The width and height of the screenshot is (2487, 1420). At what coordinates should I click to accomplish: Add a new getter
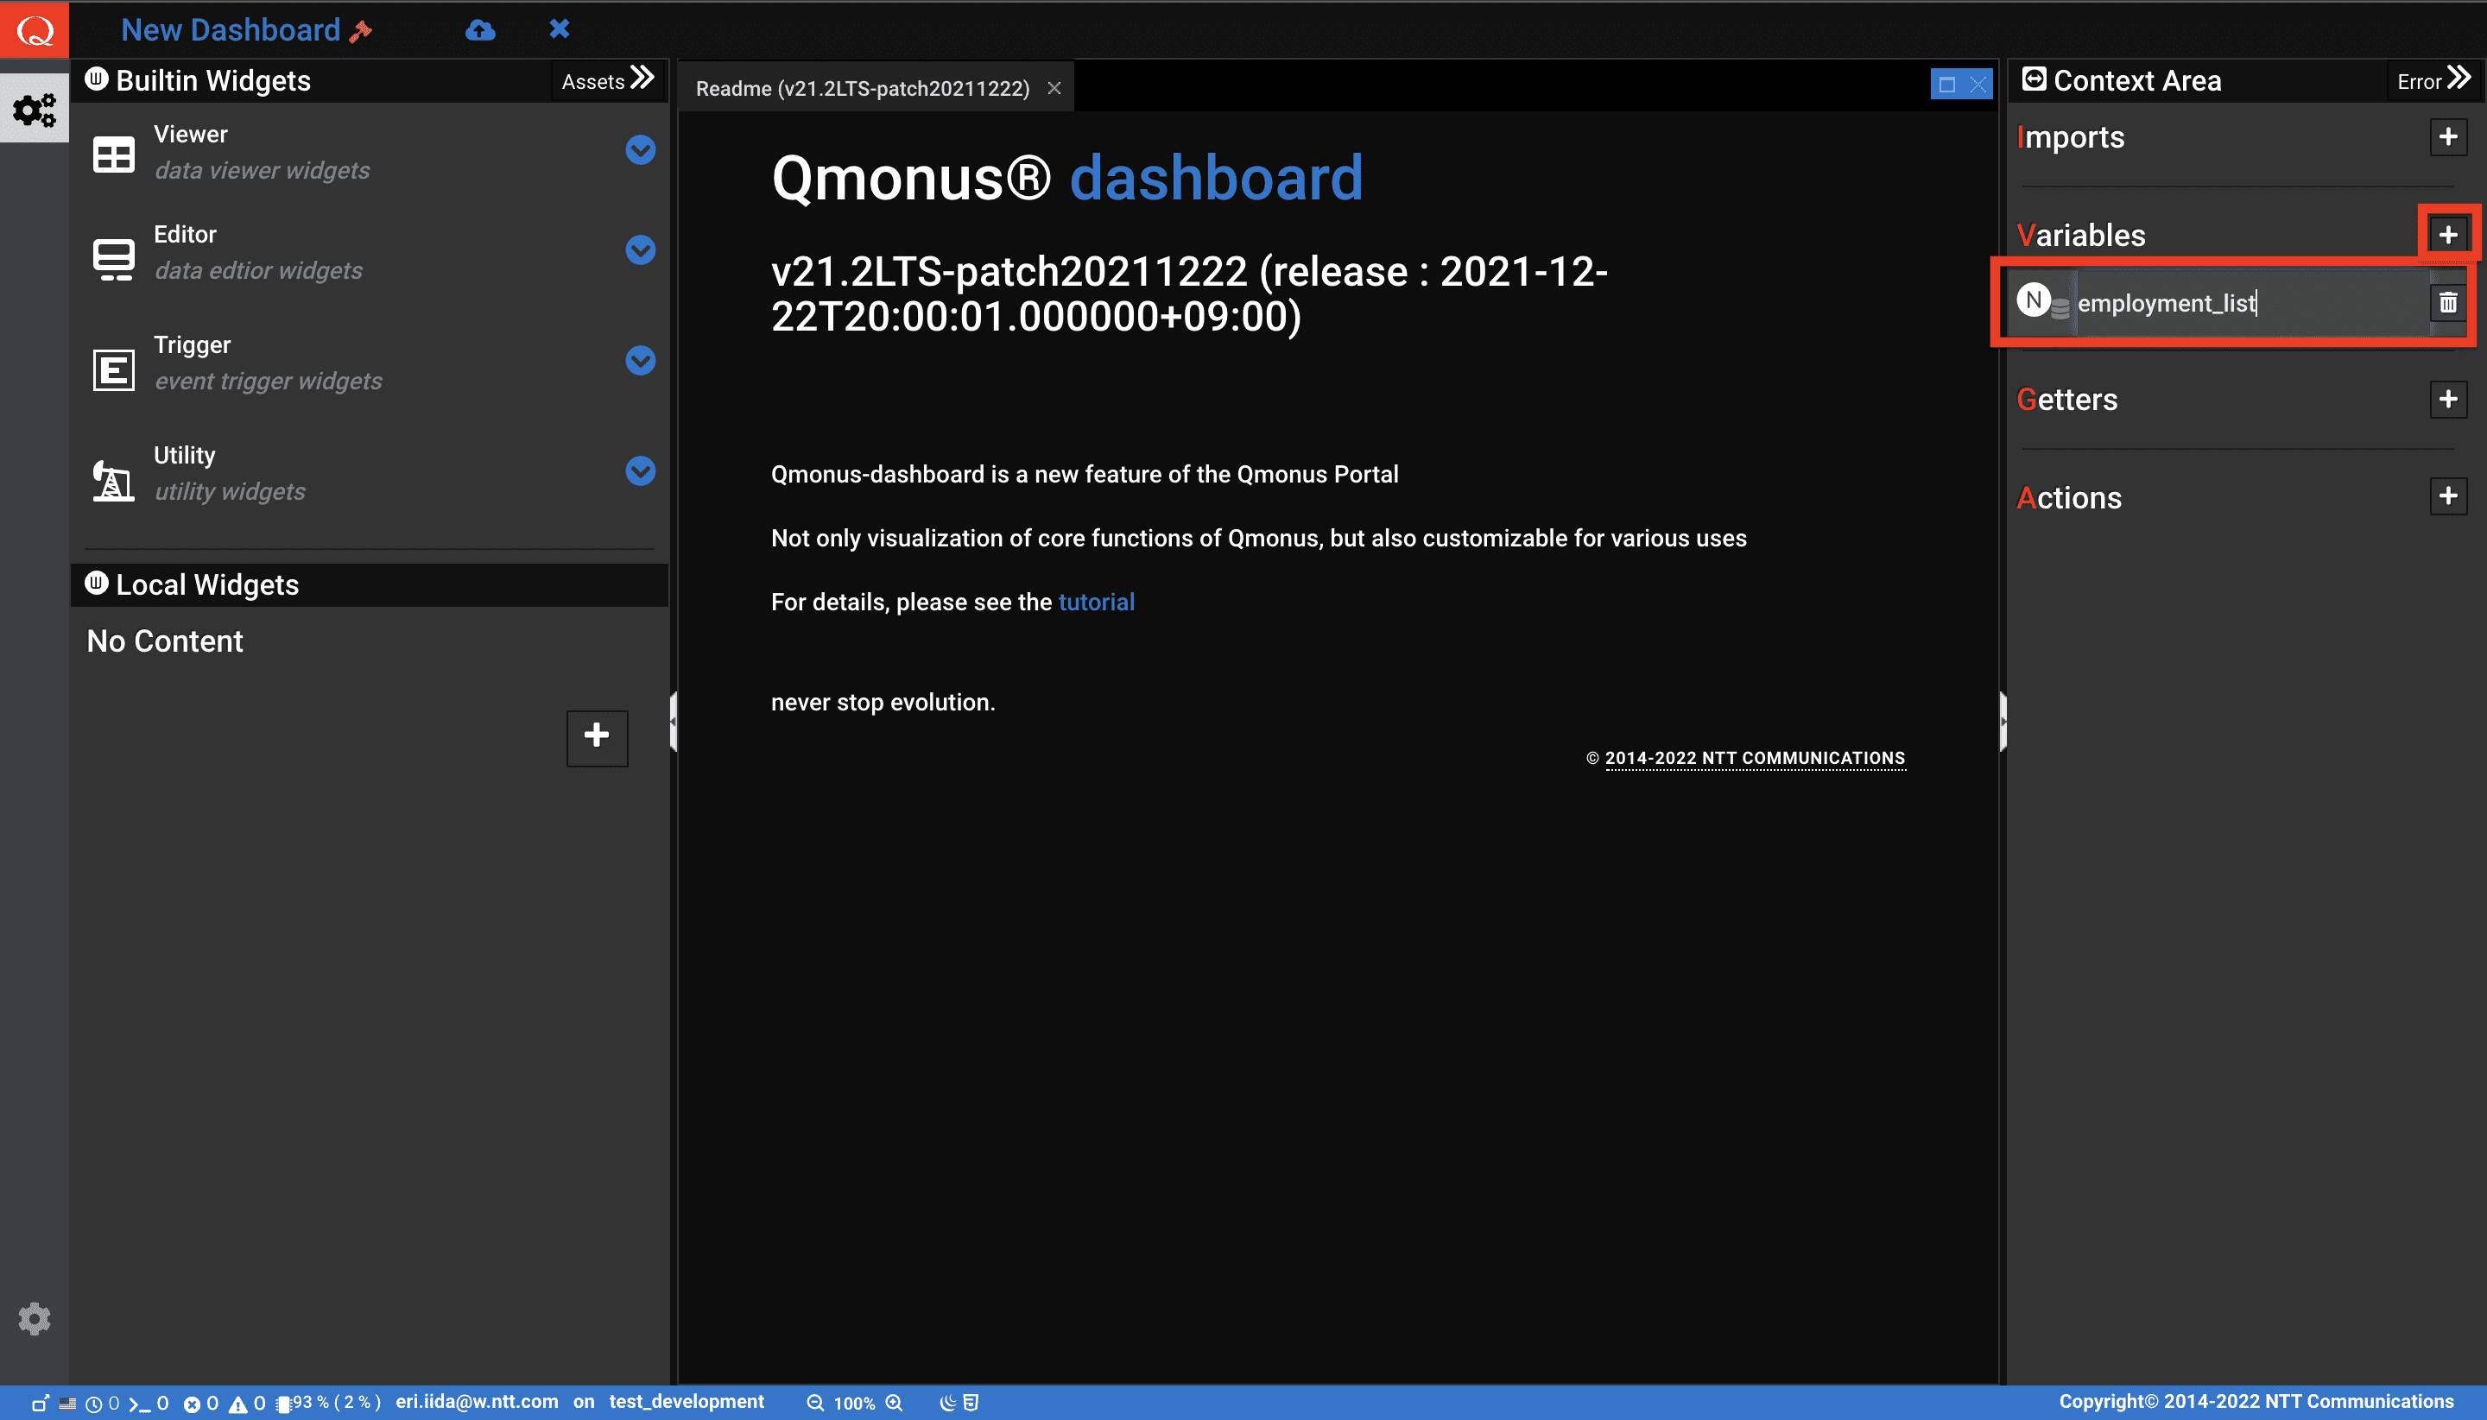2448,399
